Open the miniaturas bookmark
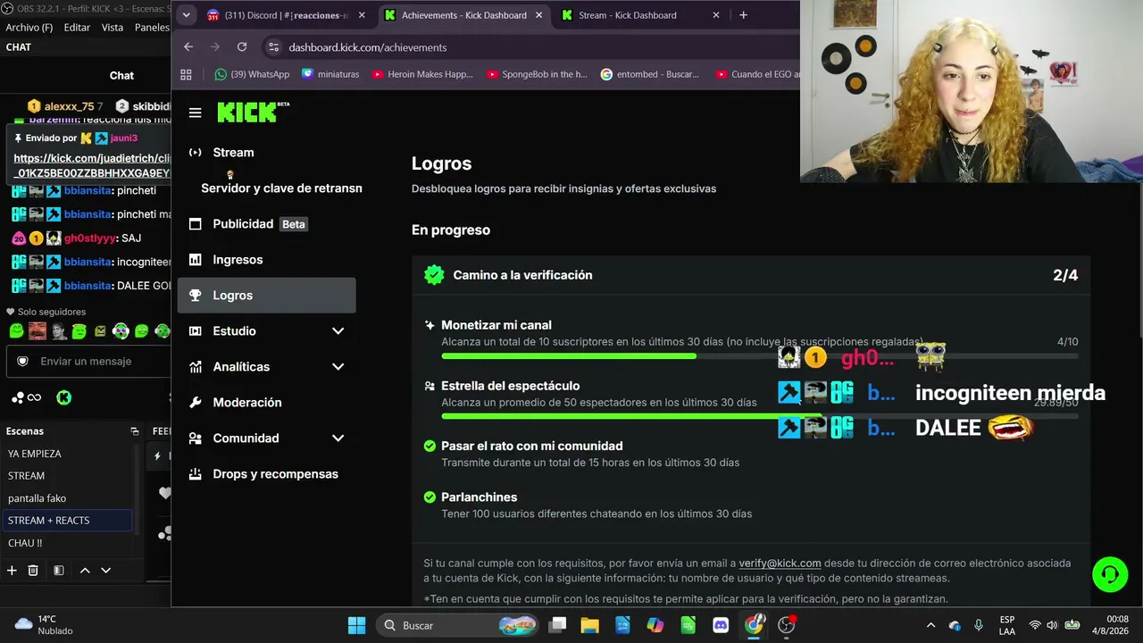 [330, 74]
